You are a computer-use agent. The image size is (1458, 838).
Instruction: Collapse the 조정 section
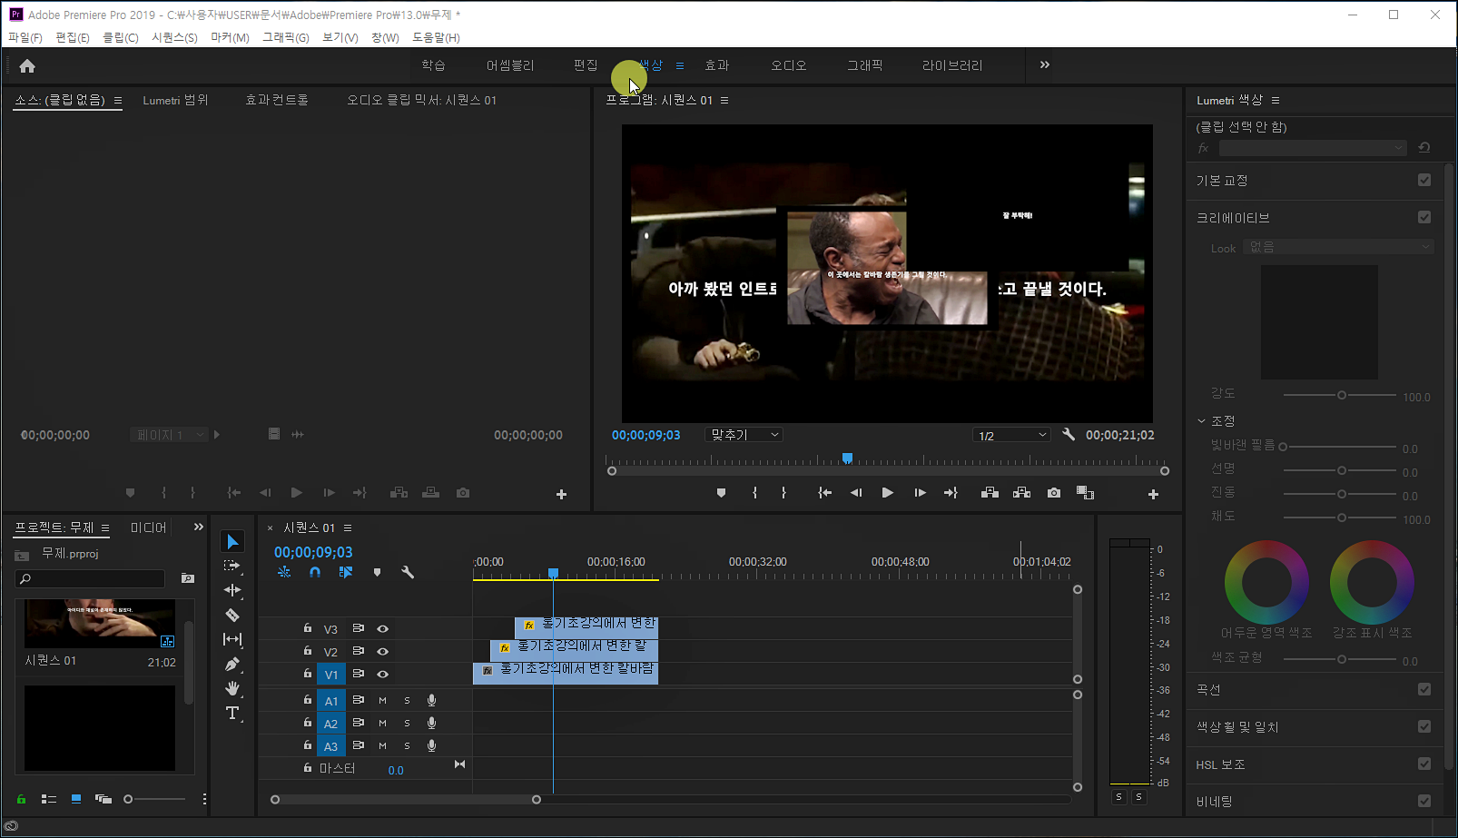tap(1201, 421)
